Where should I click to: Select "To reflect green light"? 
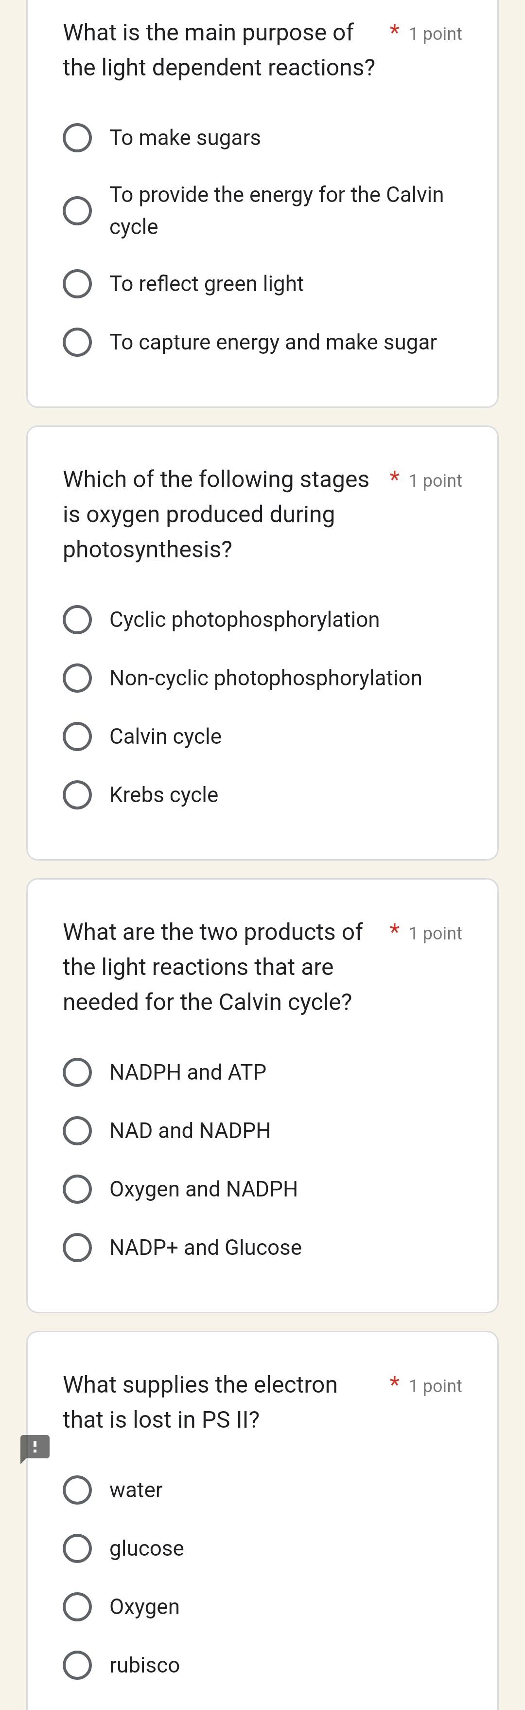78,284
